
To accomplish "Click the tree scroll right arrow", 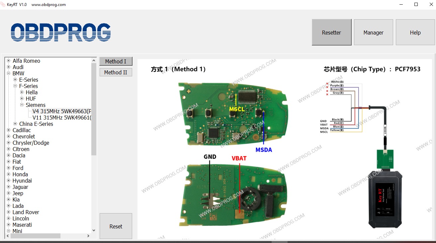I will click(x=88, y=236).
